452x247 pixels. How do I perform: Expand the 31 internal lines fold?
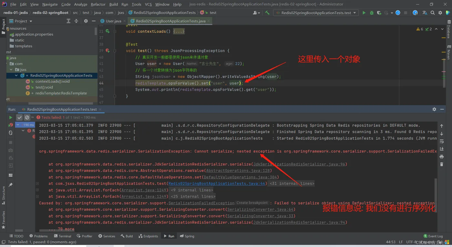[x=292, y=184]
